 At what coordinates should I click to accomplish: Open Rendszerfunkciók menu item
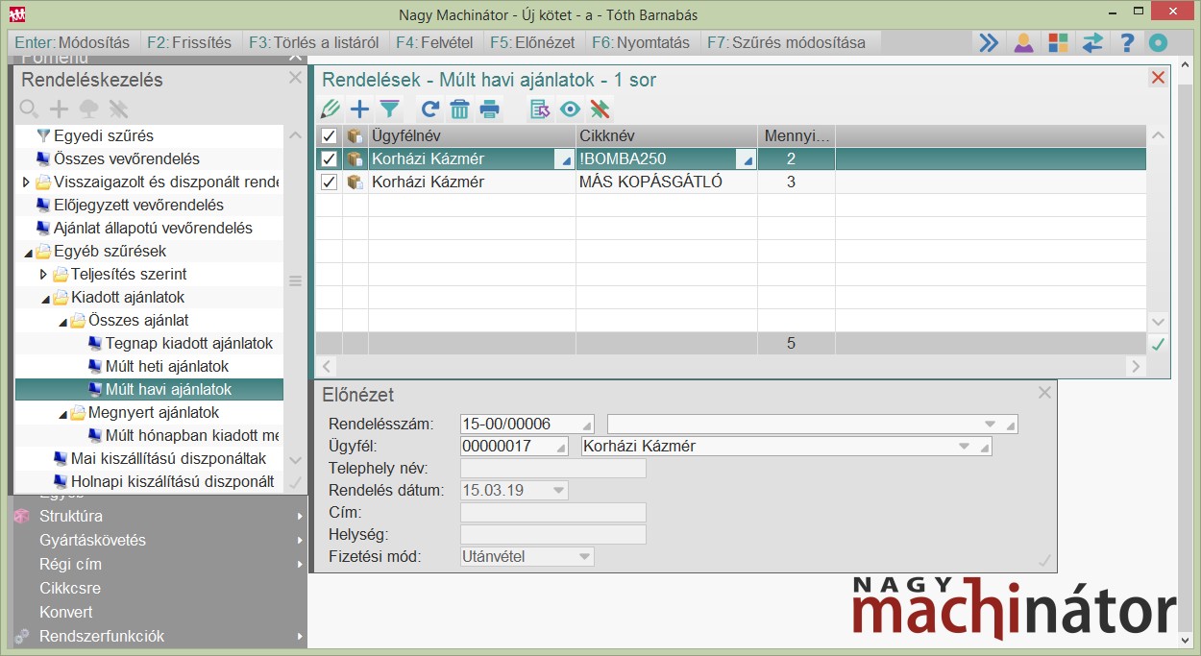159,637
